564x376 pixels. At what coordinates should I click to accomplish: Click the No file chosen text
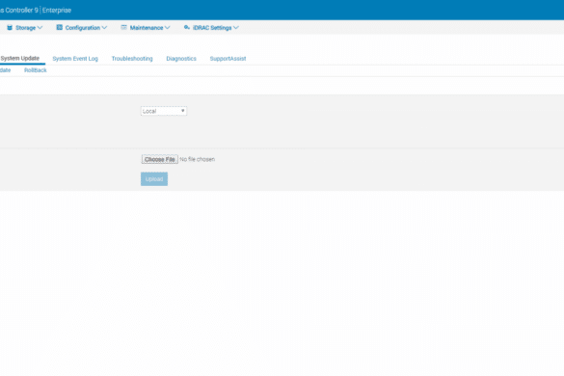[197, 159]
